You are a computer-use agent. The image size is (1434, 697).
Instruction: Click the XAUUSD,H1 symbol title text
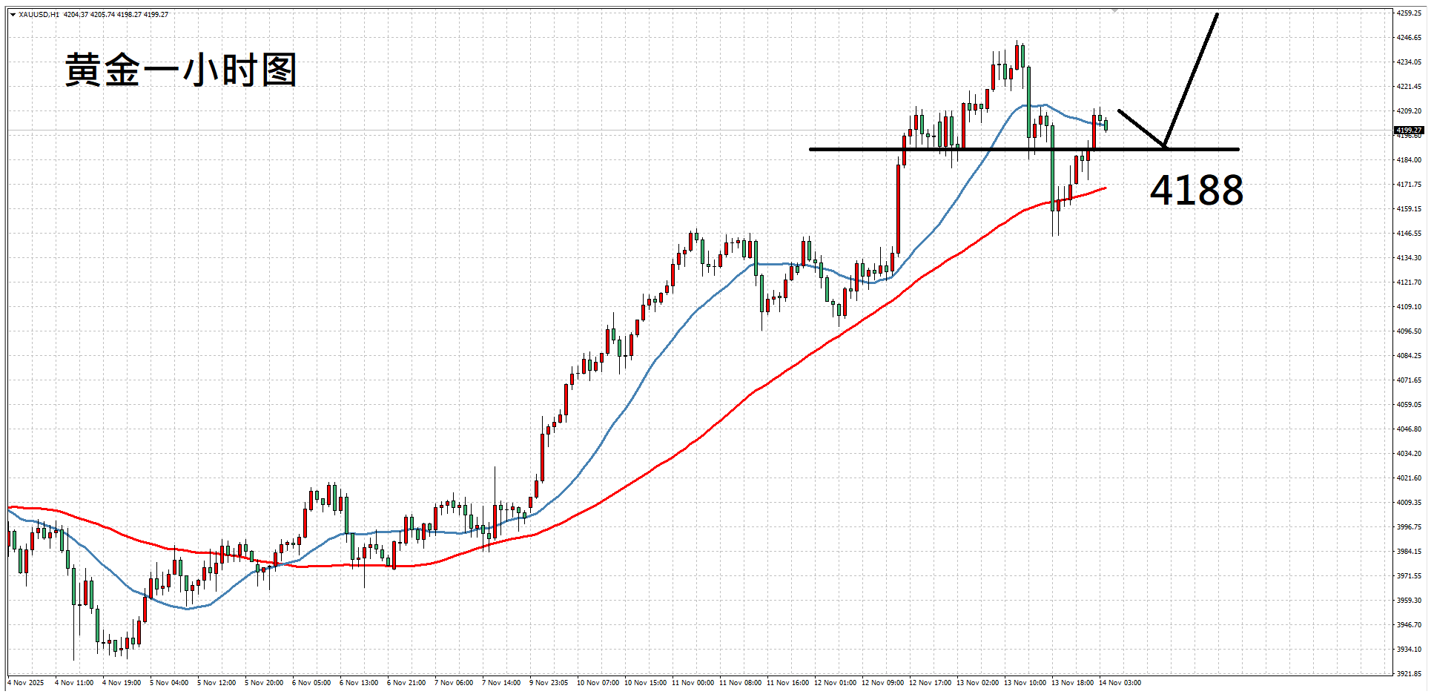click(39, 15)
